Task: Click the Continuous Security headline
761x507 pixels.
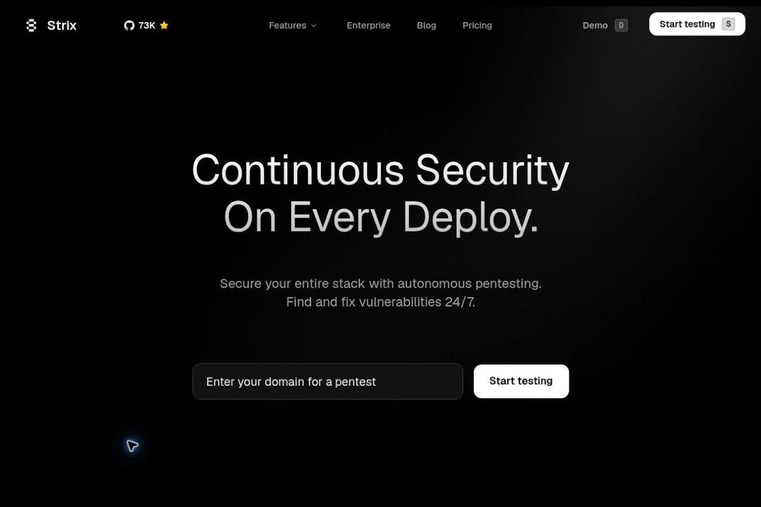Action: tap(380, 170)
